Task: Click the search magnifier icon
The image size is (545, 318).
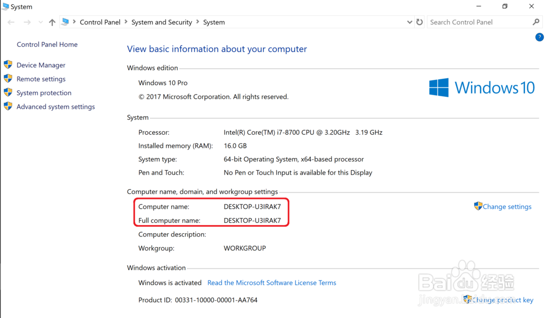Action: point(536,22)
